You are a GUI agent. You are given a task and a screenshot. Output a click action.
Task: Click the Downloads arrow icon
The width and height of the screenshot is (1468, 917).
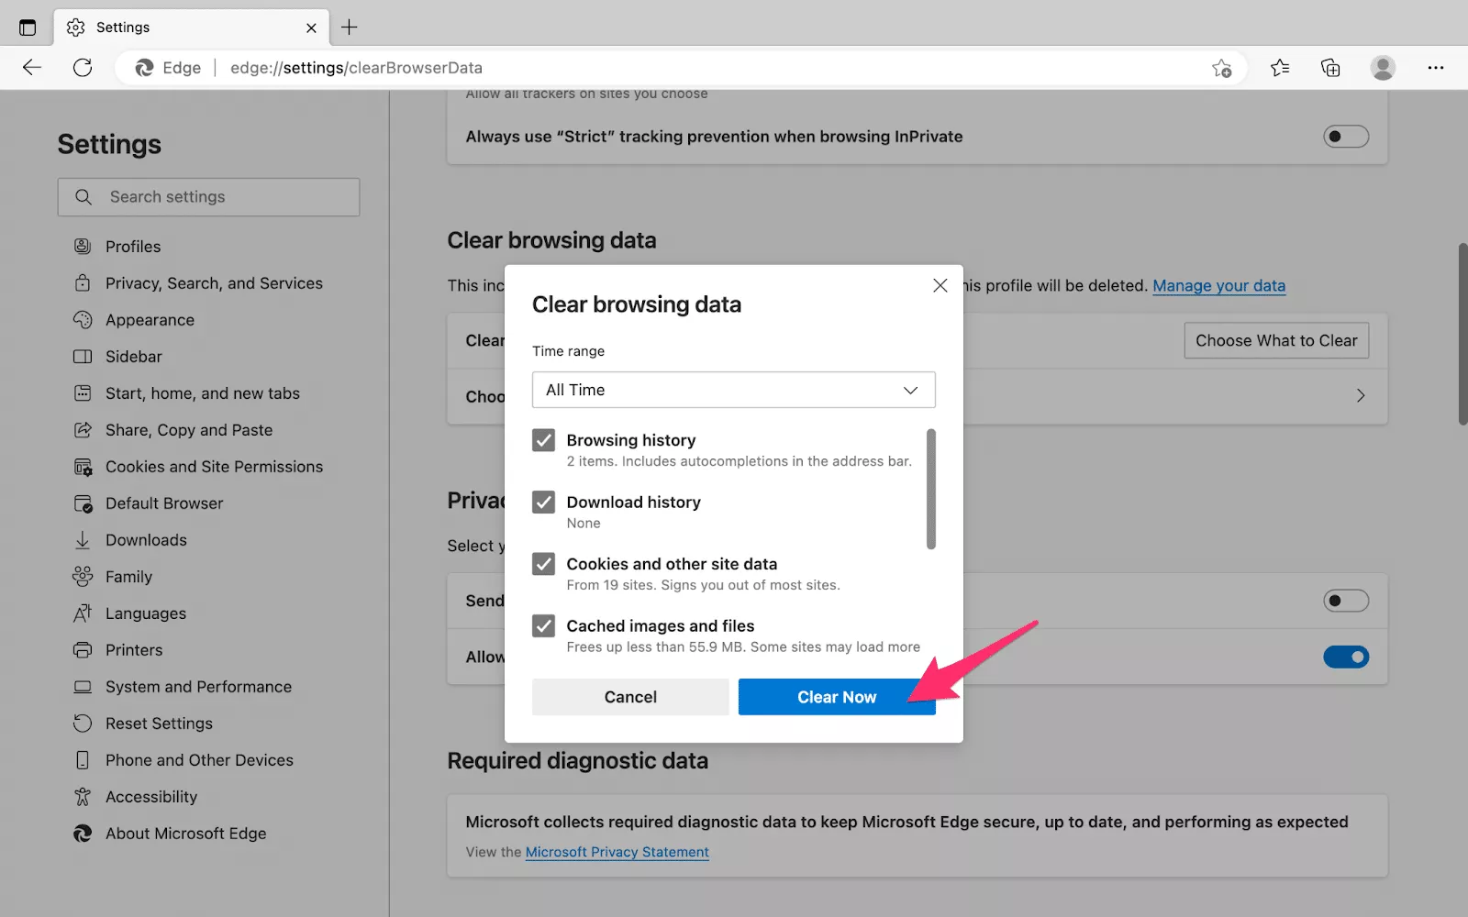click(x=83, y=540)
